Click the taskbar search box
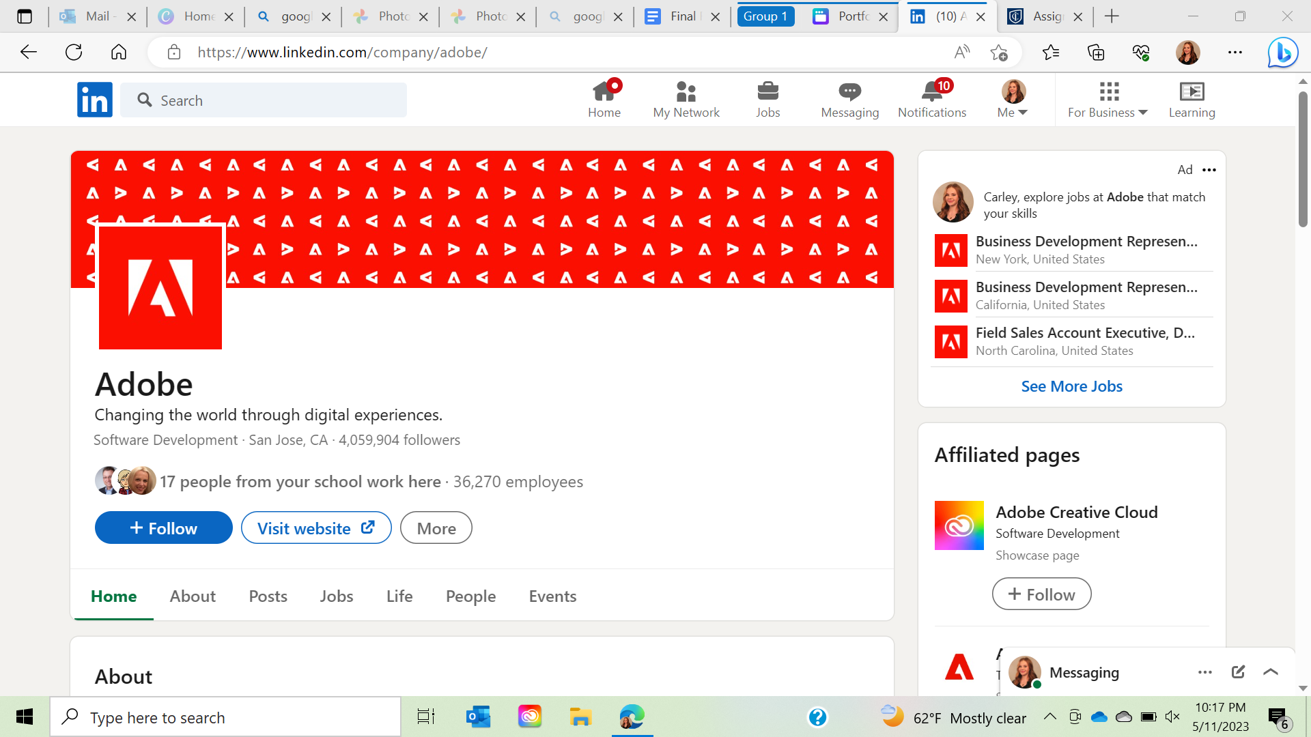This screenshot has width=1311, height=737. click(225, 717)
